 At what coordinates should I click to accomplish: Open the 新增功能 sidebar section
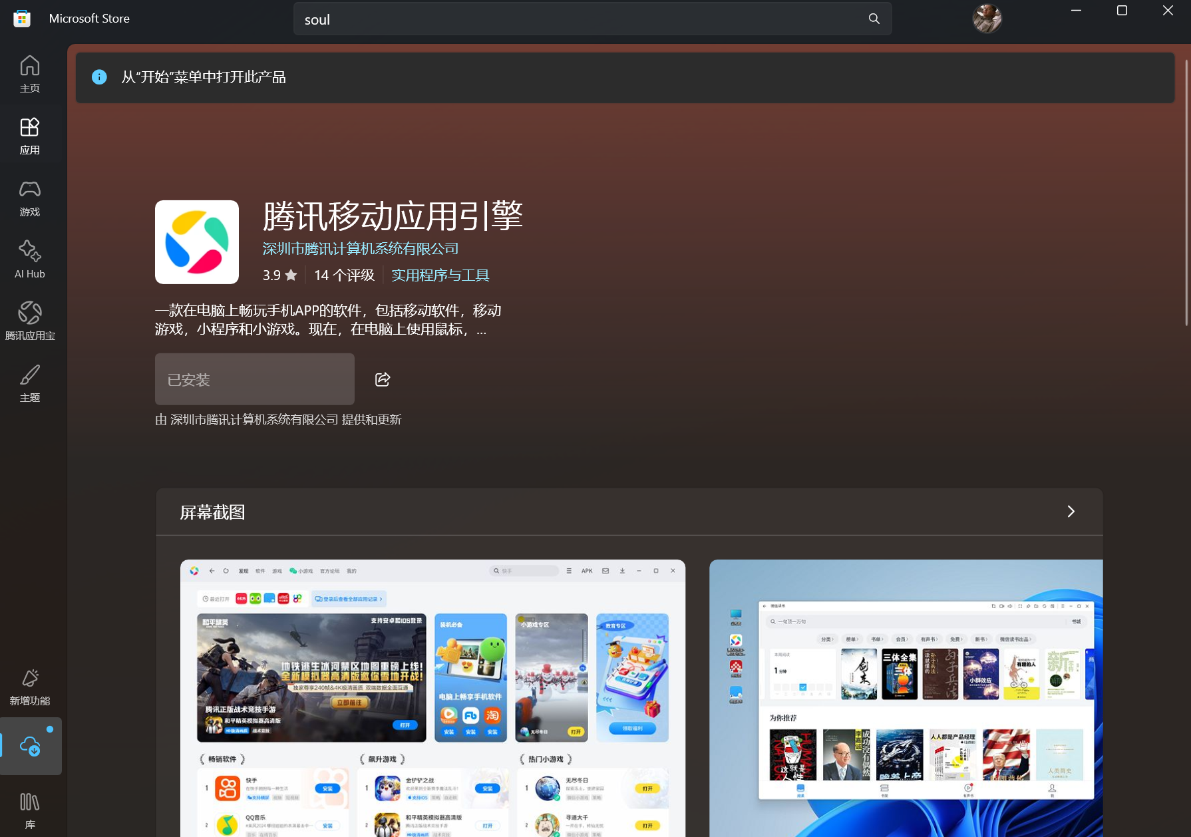[x=30, y=687]
